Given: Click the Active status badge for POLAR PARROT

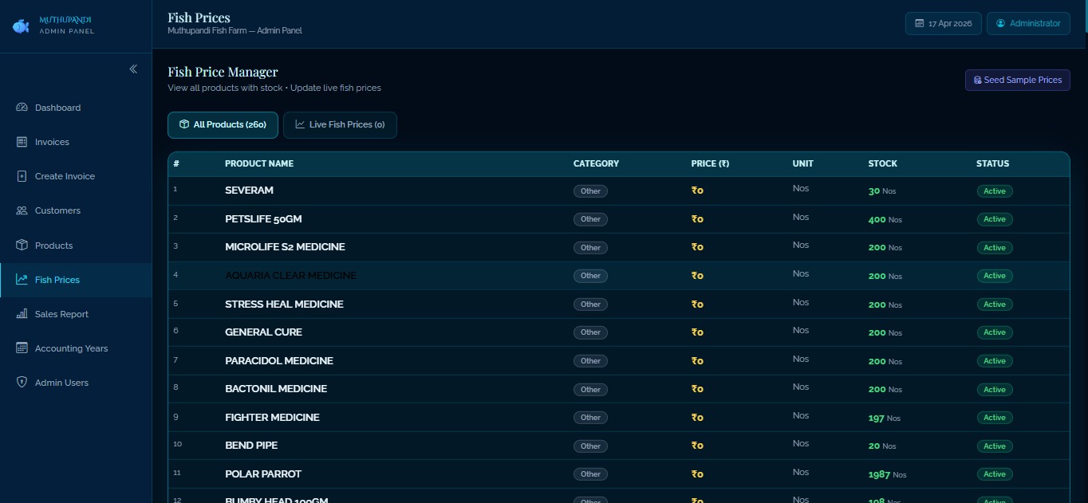Looking at the screenshot, I should pyautogui.click(x=994, y=474).
